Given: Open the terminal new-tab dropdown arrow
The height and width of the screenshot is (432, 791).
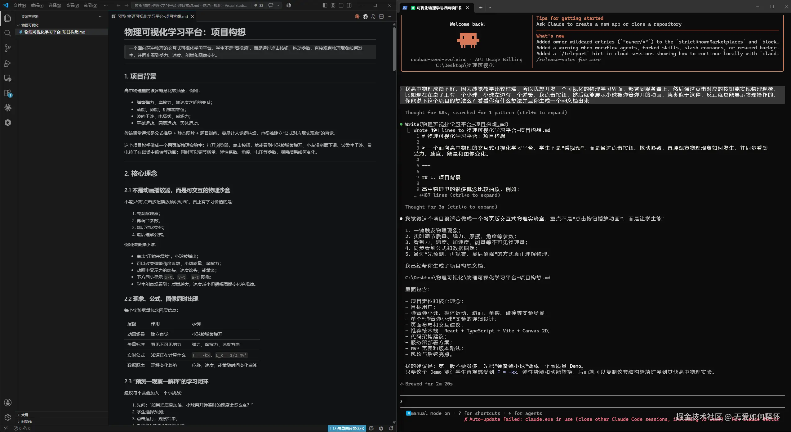Looking at the screenshot, I should coord(490,8).
